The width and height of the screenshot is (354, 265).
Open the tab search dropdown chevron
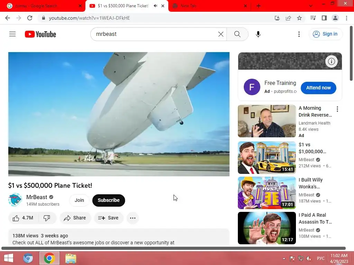pyautogui.click(x=311, y=6)
